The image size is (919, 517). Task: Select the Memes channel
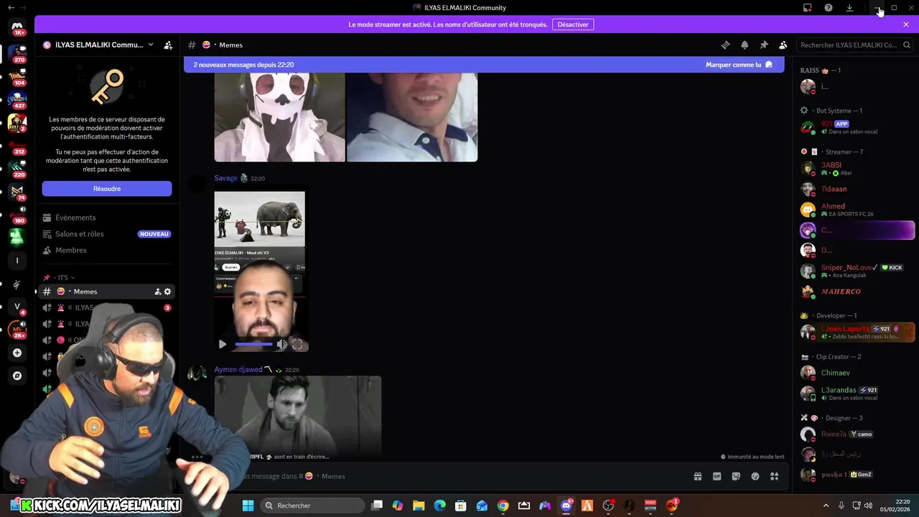click(x=106, y=292)
